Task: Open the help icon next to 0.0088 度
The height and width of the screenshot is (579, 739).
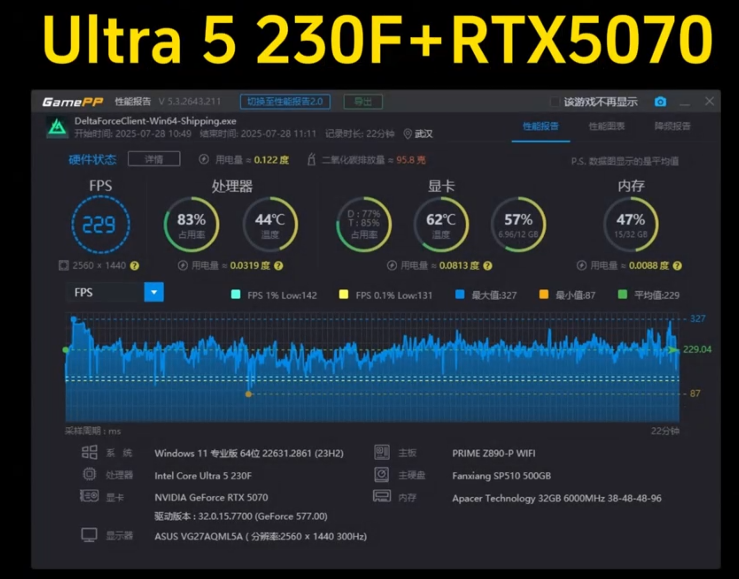Action: 677,266
